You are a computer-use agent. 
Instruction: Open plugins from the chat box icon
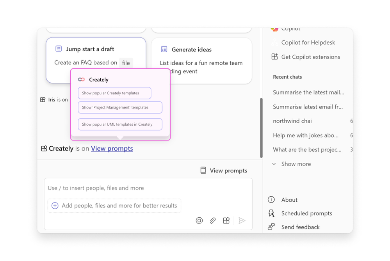click(x=226, y=220)
